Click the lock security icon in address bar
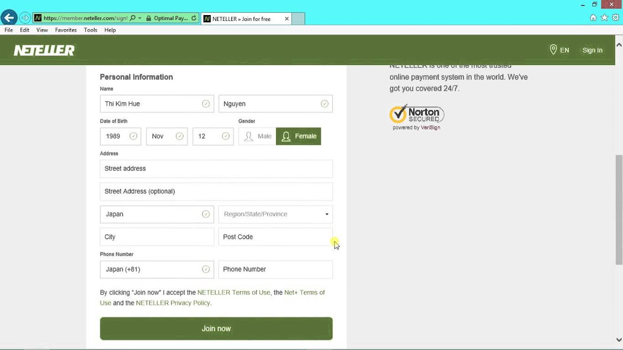623x350 pixels. click(147, 18)
